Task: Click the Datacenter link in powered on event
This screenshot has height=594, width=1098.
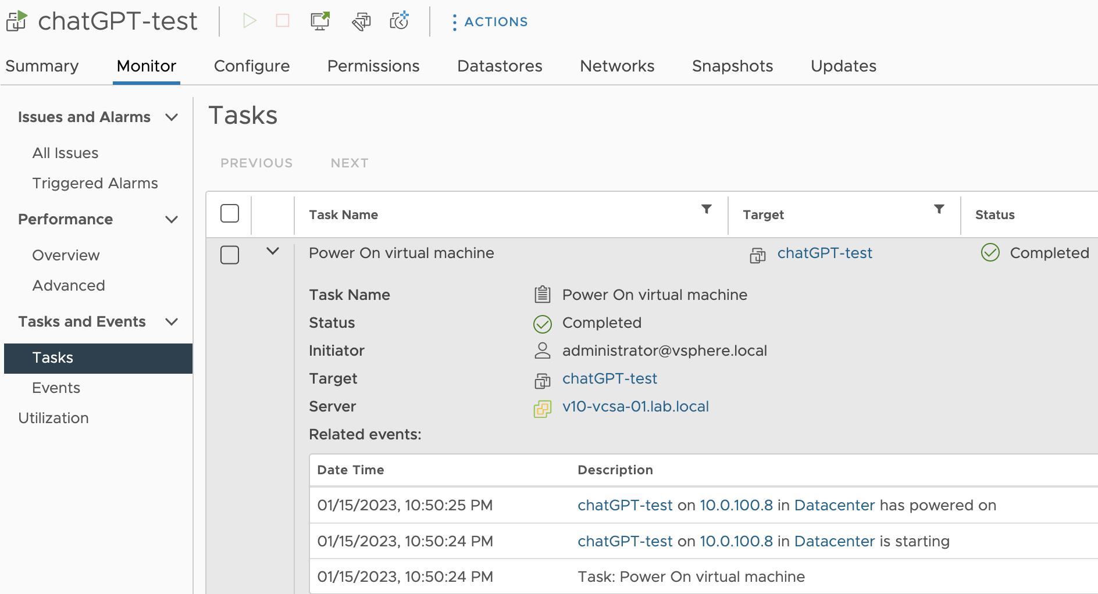Action: (x=834, y=506)
